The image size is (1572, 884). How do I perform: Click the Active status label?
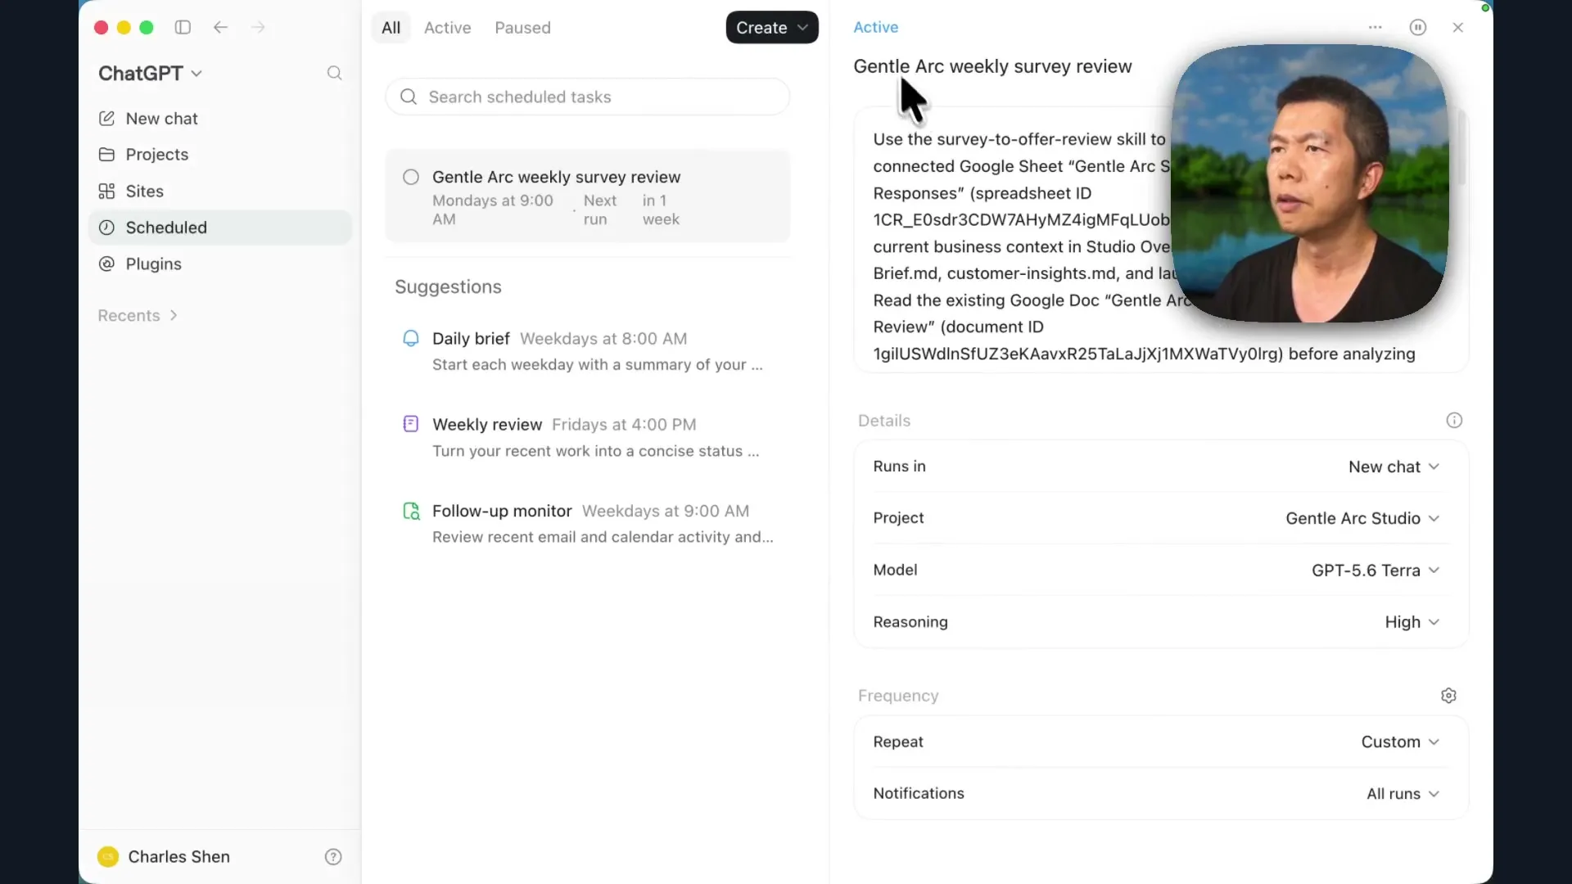click(875, 27)
